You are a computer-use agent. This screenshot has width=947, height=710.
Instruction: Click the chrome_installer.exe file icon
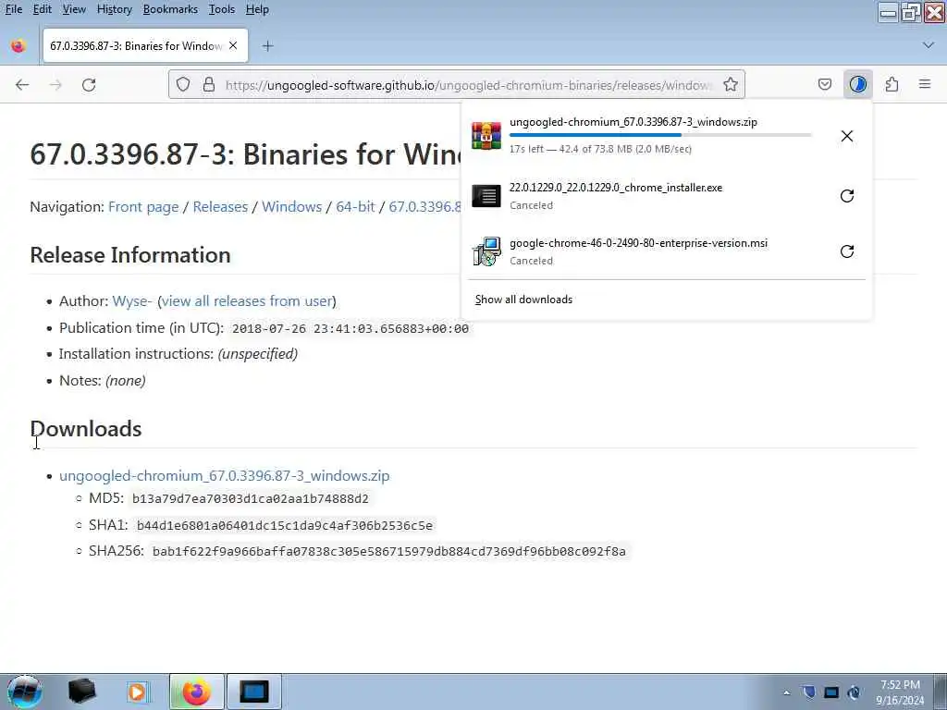coord(486,196)
